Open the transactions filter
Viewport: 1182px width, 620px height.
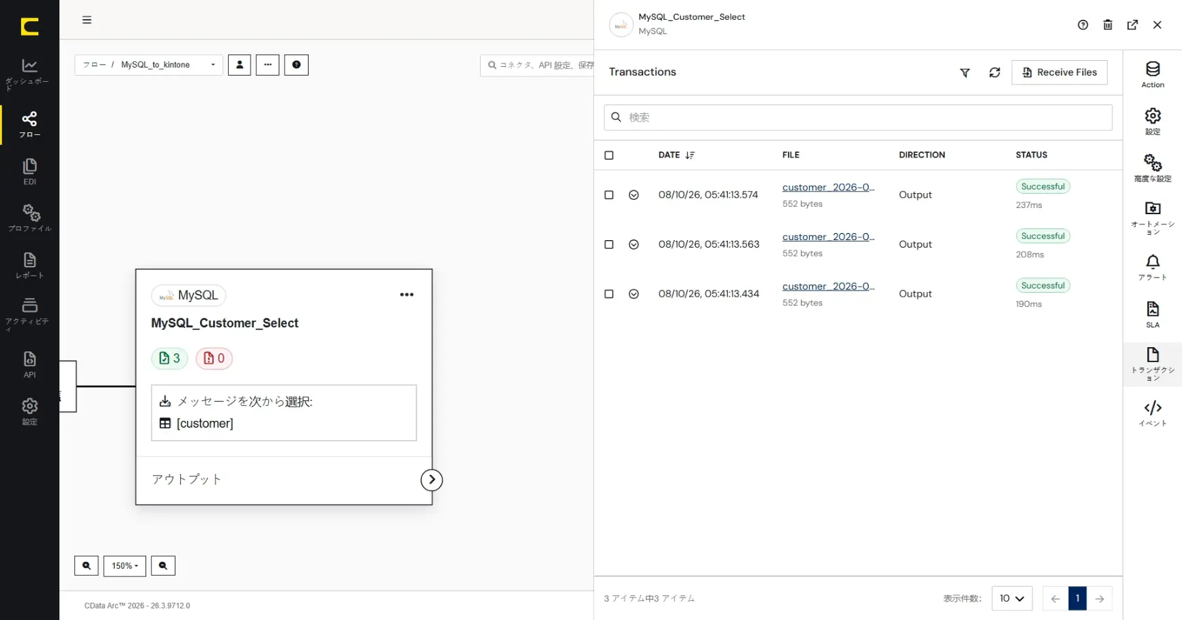pos(965,72)
